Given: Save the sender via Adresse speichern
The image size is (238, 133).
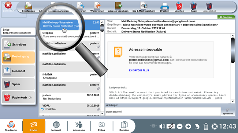Looking at the screenshot, I should (x=118, y=7).
